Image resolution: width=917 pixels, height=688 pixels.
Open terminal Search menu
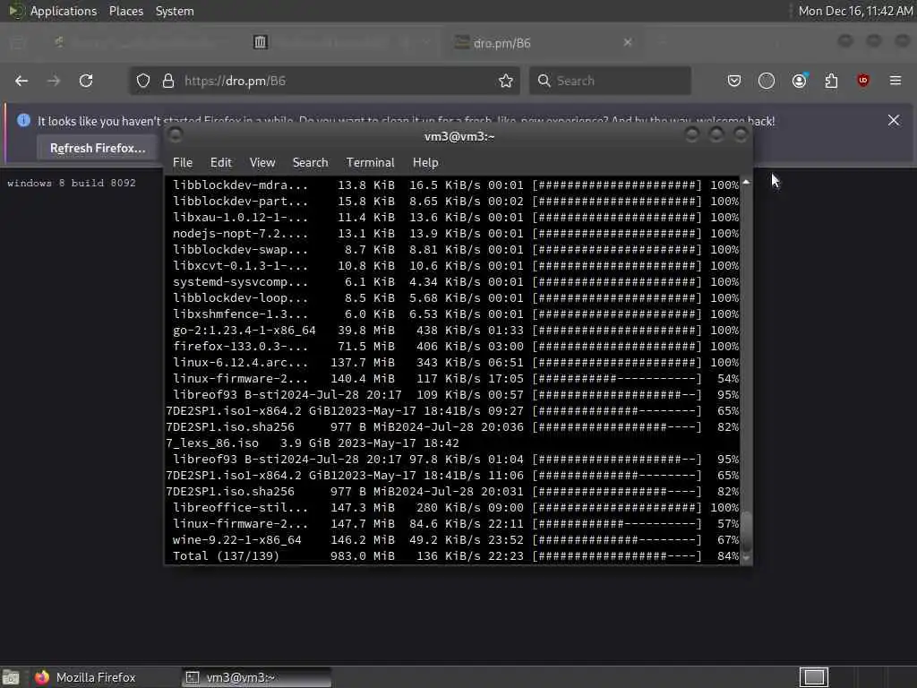click(x=310, y=163)
